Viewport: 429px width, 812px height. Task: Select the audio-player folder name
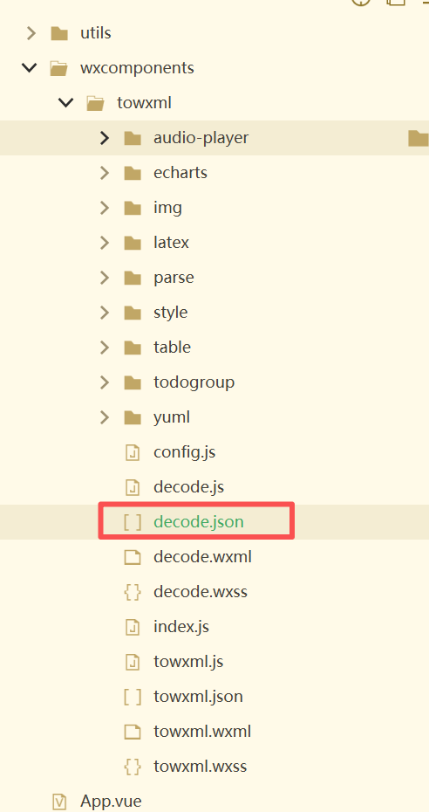(201, 138)
